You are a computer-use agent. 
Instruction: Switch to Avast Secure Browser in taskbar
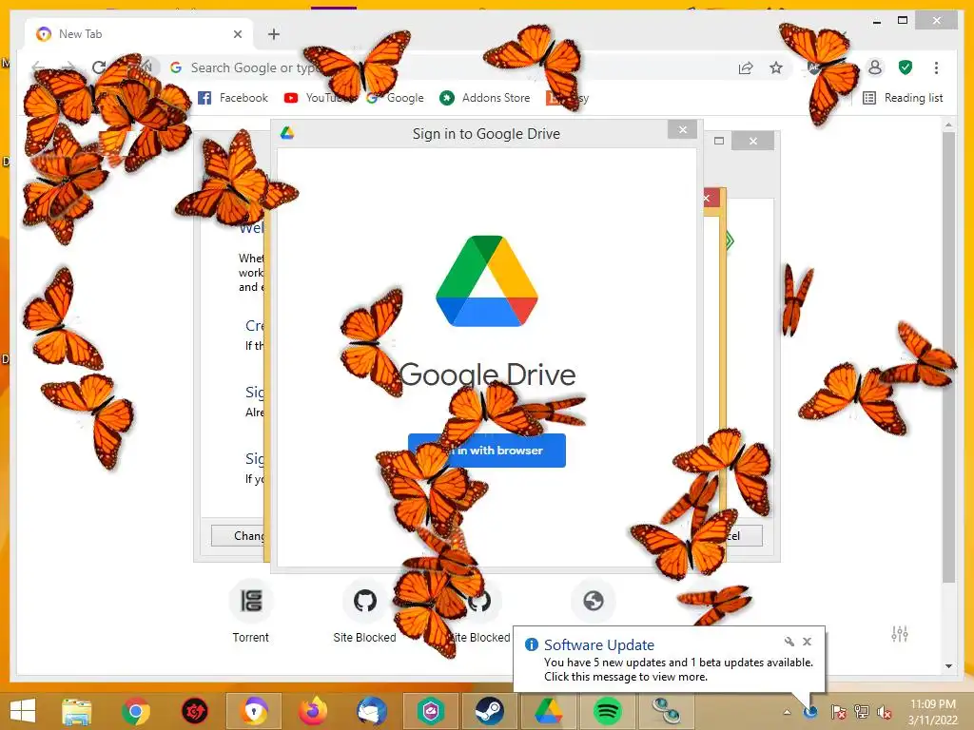[x=254, y=711]
